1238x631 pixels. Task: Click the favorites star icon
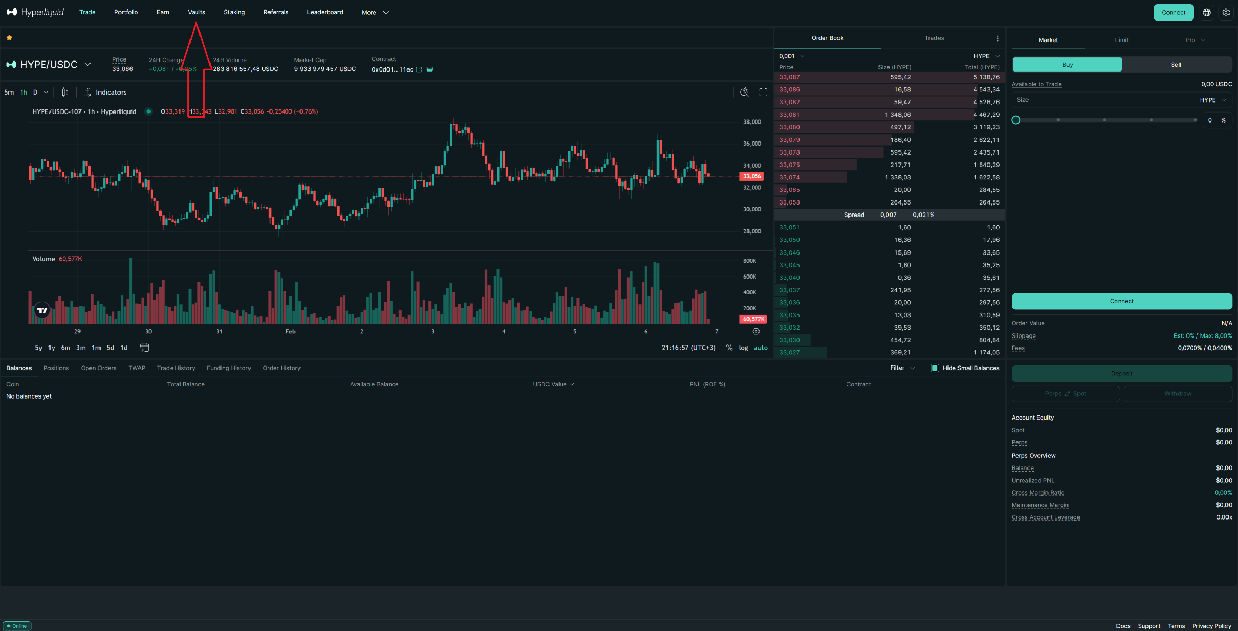9,38
